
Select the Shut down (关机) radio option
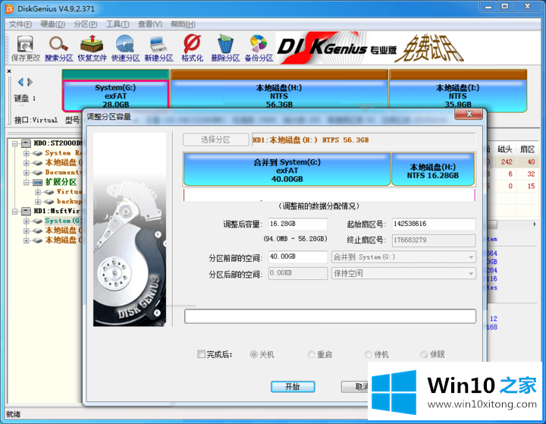point(254,355)
